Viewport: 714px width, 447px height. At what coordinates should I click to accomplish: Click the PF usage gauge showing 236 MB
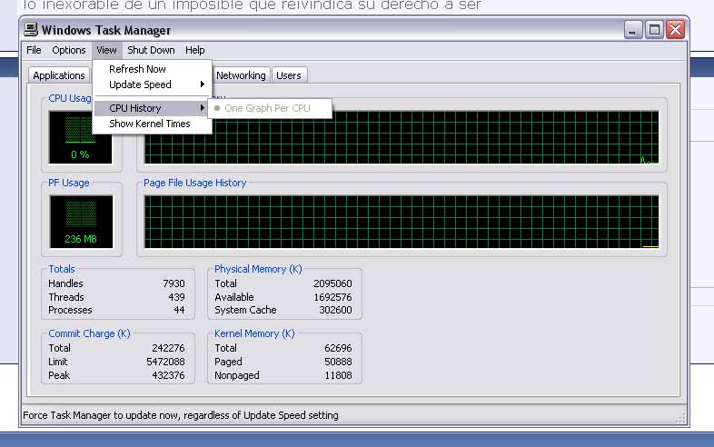coord(81,222)
